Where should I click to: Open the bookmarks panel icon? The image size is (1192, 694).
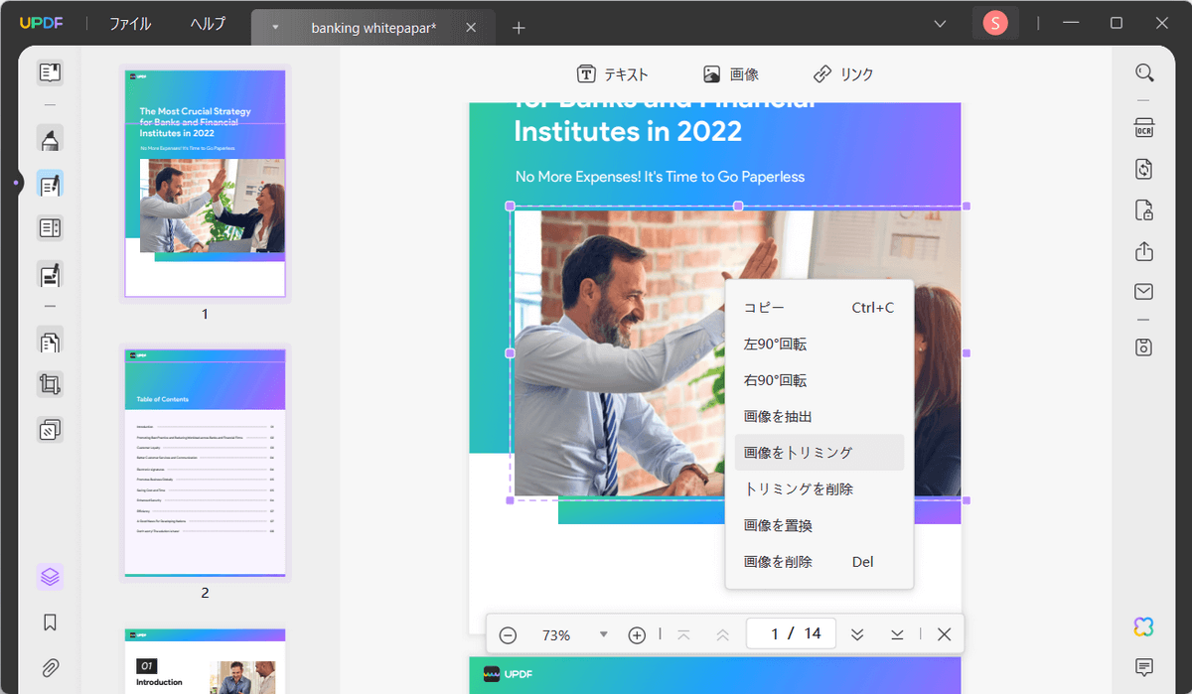[50, 623]
